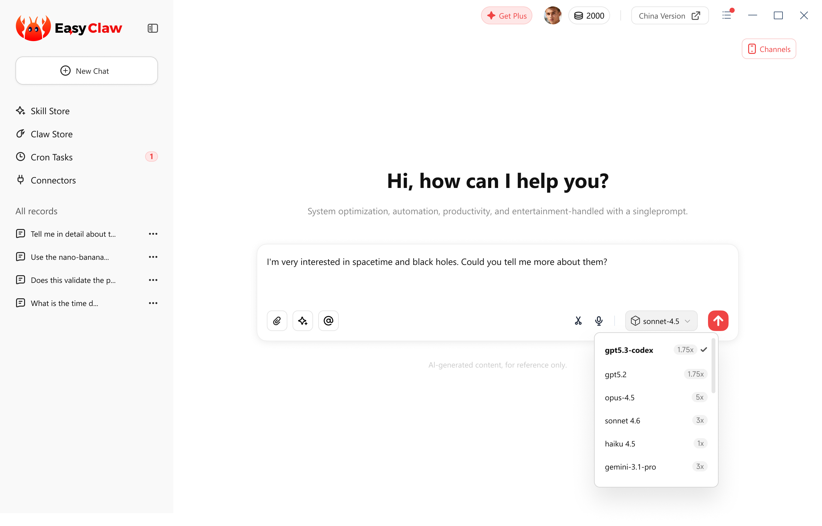Open the user profile avatar
Screen dimensions: 822x526
click(x=553, y=16)
